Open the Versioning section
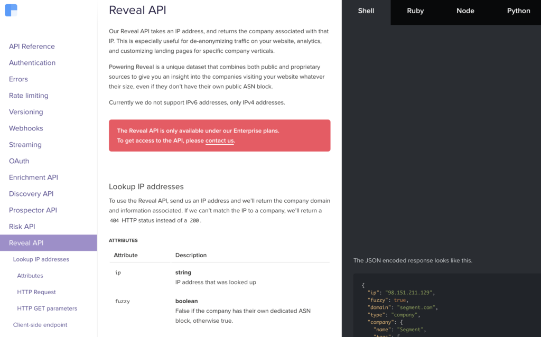Image resolution: width=541 pixels, height=337 pixels. [x=26, y=112]
